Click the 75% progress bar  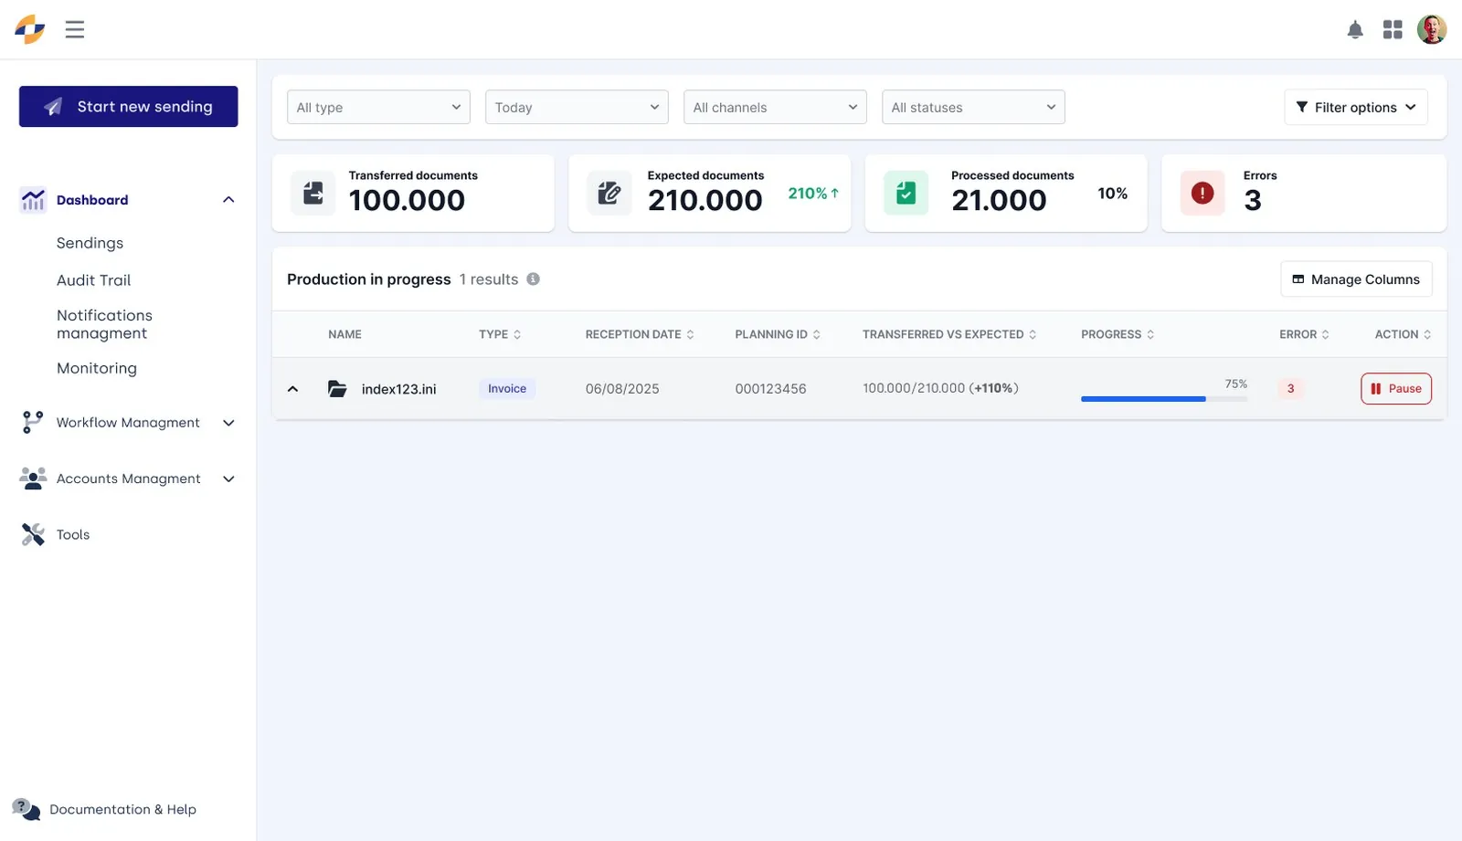click(x=1164, y=399)
